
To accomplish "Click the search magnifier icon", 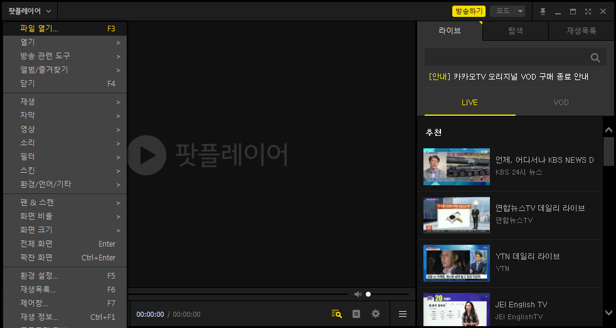I will point(595,58).
